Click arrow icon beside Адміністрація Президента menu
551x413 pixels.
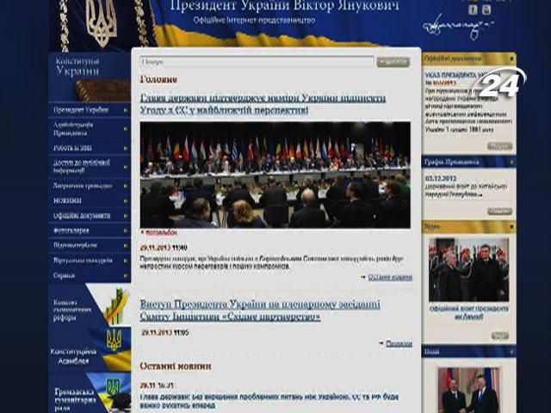tap(126, 129)
